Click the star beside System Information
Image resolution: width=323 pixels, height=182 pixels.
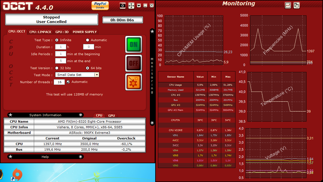[x=11, y=115]
